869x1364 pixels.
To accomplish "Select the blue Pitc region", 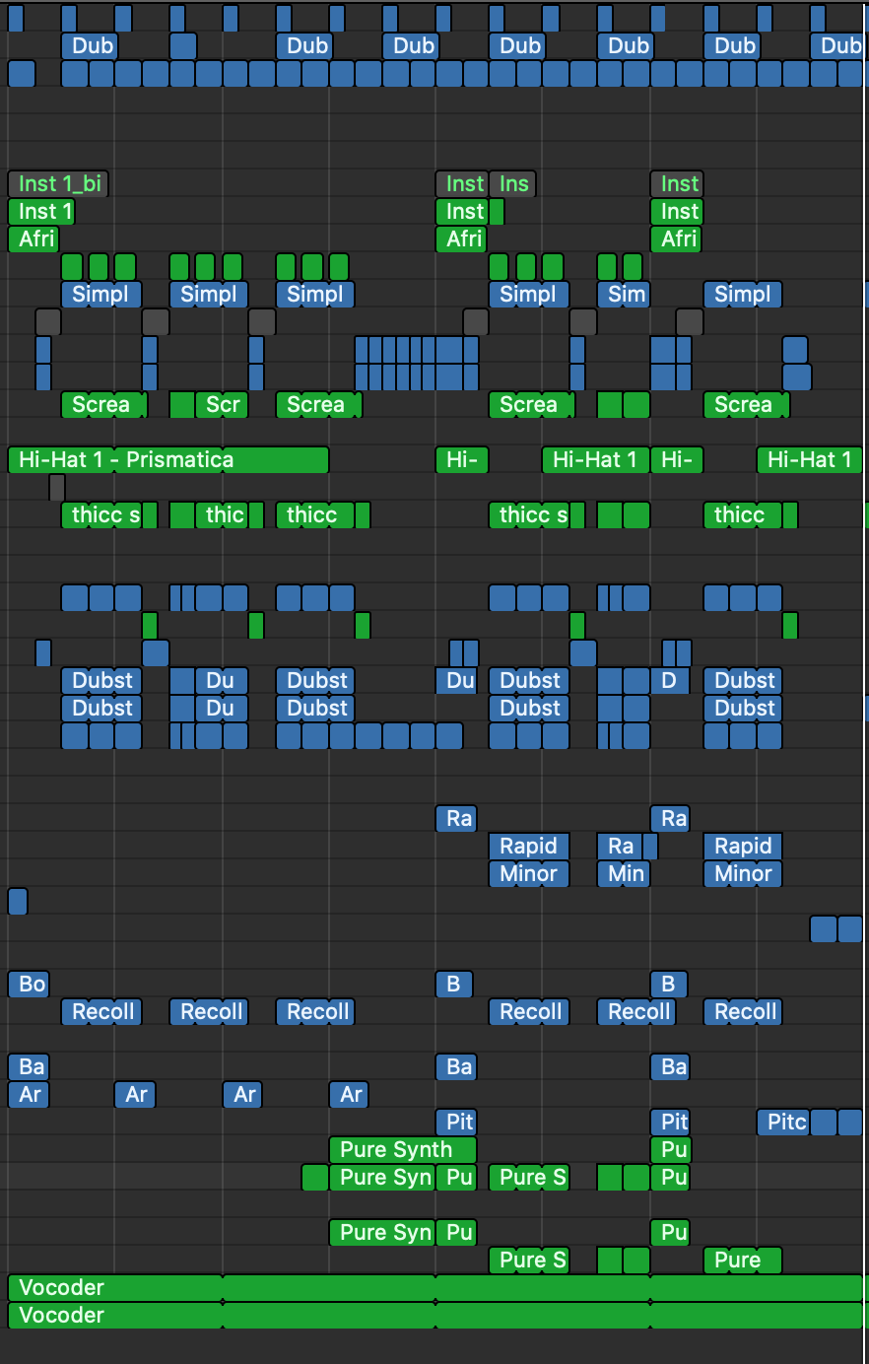I will 784,1123.
